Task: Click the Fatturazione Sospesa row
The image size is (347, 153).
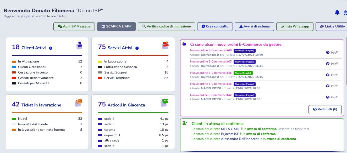Action: tap(133, 67)
